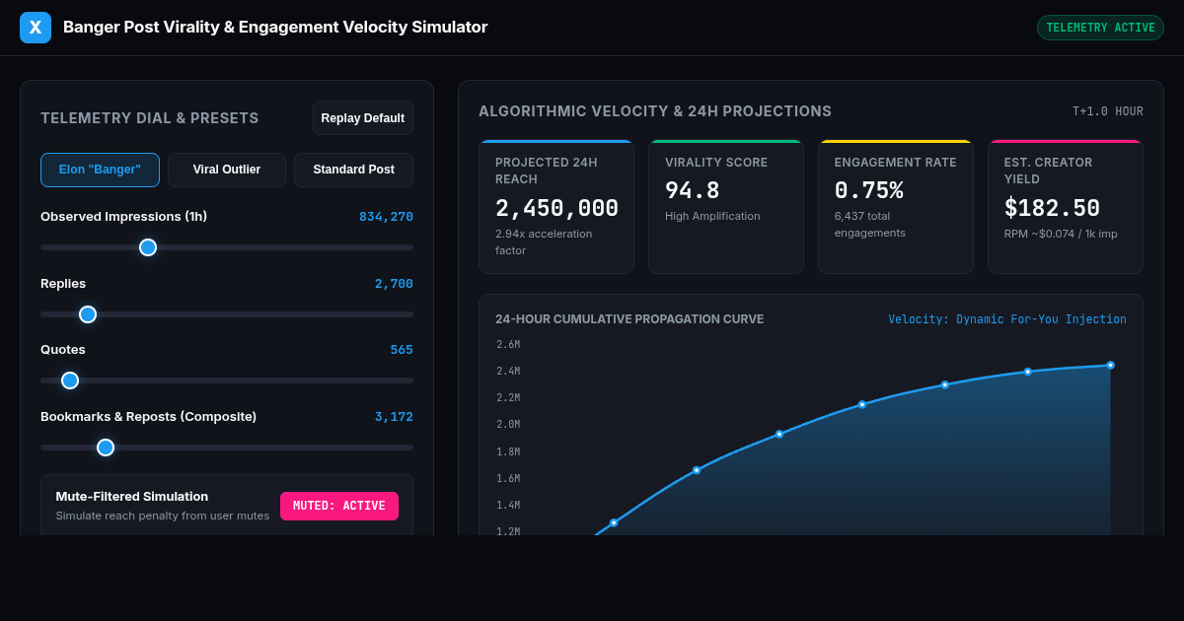Select the Viral Outlier preset
Image resolution: width=1184 pixels, height=621 pixels.
pyautogui.click(x=227, y=170)
